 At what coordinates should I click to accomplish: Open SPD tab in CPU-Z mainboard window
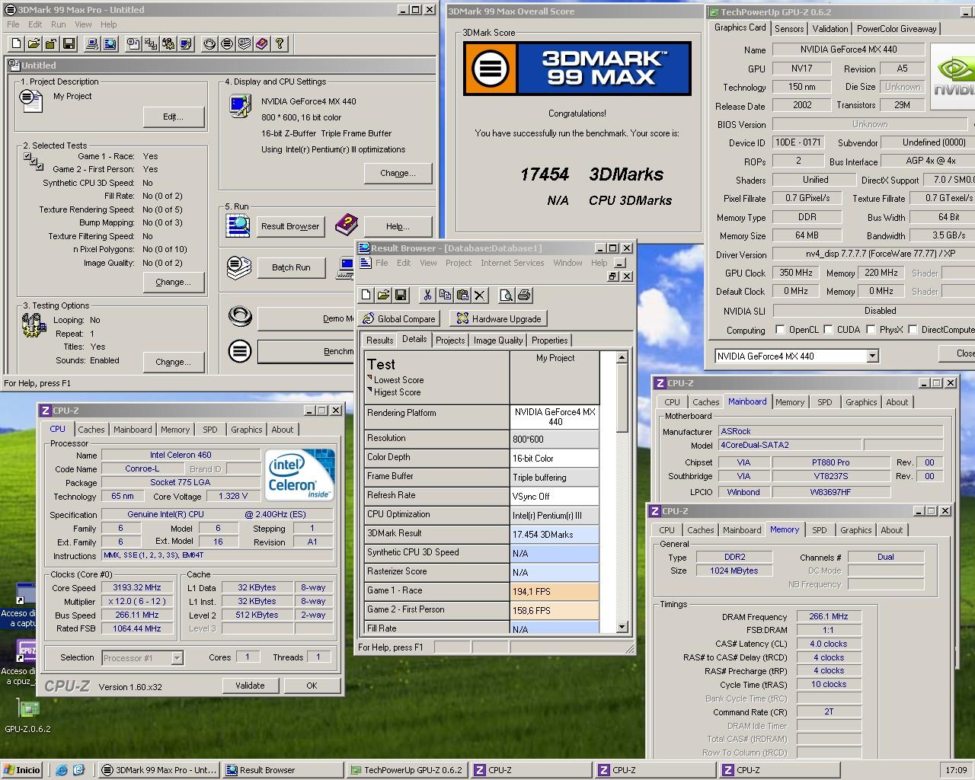825,402
